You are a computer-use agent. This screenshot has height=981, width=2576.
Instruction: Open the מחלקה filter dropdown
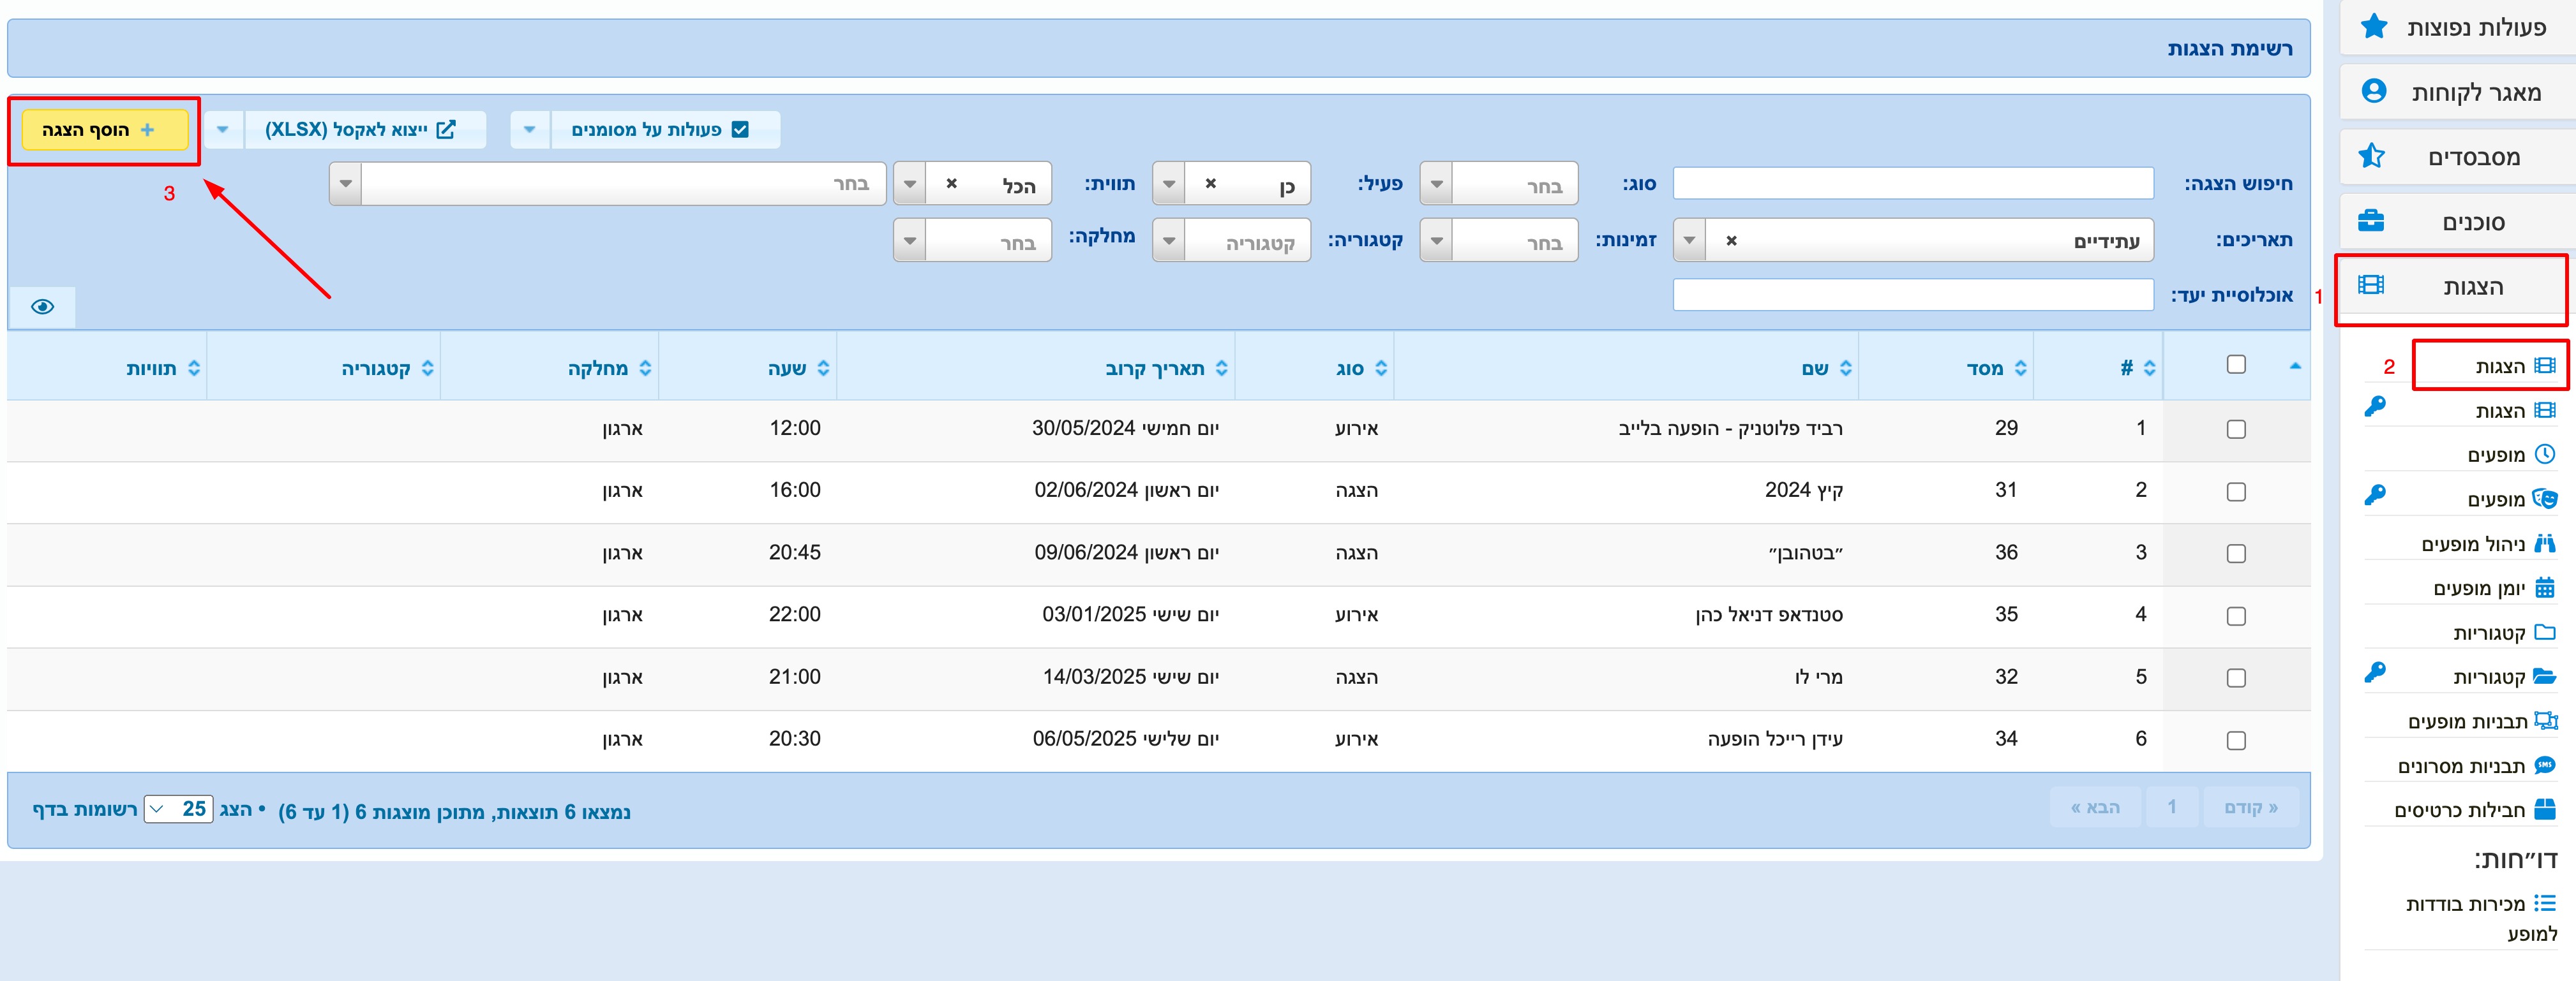[972, 240]
